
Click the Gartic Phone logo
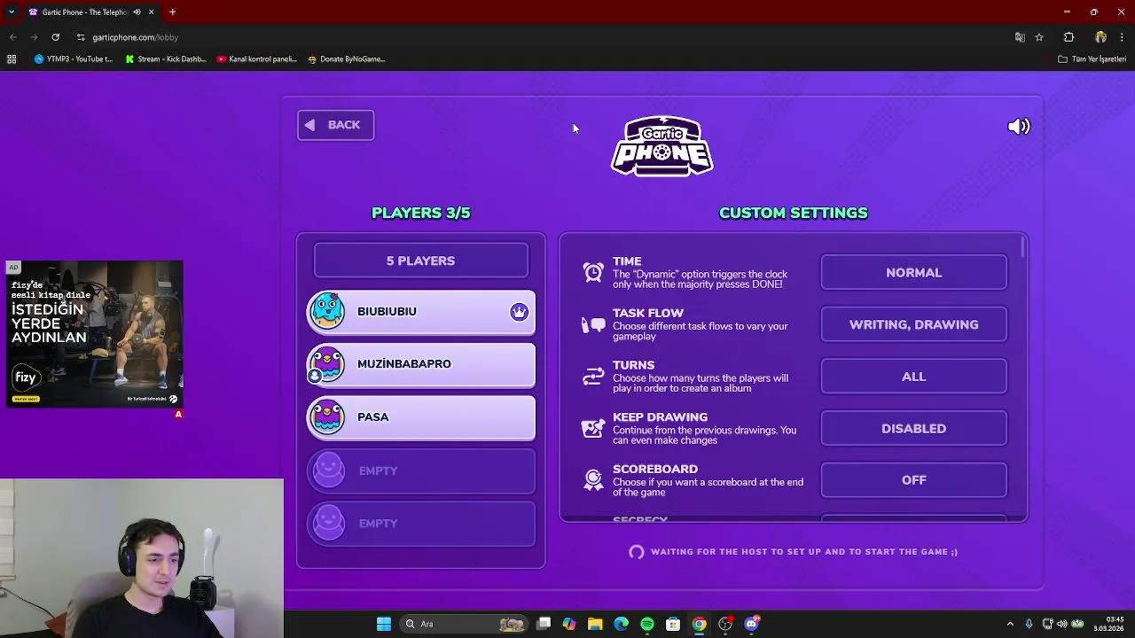[662, 146]
